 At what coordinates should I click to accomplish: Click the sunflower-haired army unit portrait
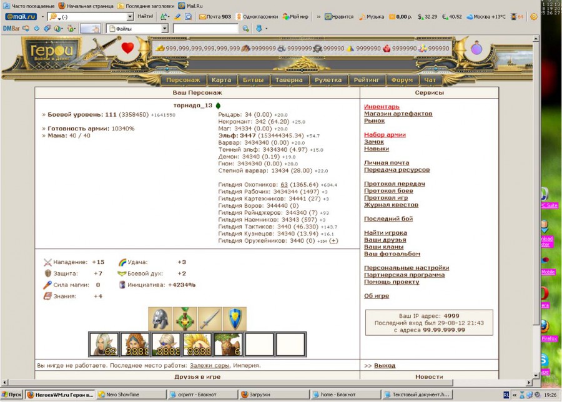pyautogui.click(x=197, y=345)
